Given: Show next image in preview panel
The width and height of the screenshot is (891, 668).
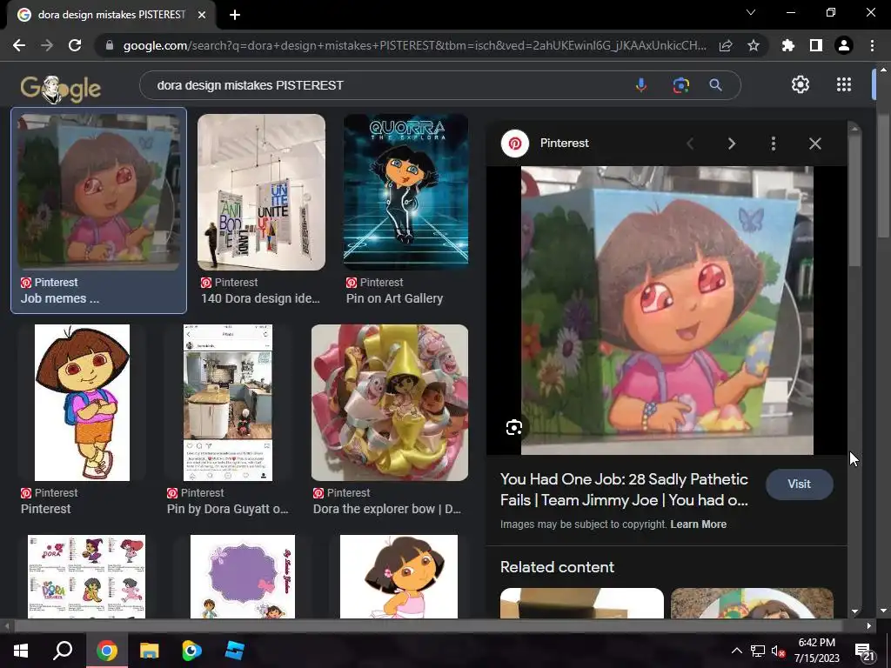Looking at the screenshot, I should point(732,144).
